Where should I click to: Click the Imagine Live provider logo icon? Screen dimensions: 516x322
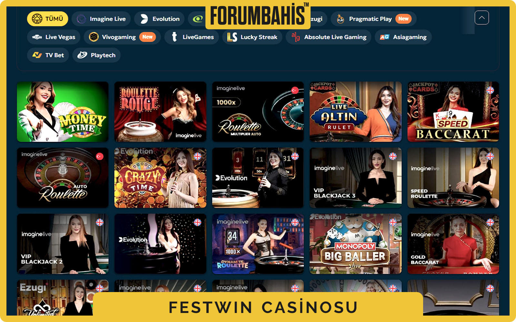[x=81, y=19]
